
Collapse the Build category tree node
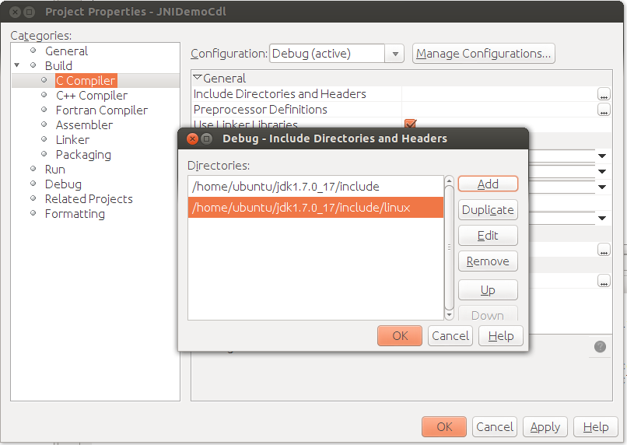[17, 65]
